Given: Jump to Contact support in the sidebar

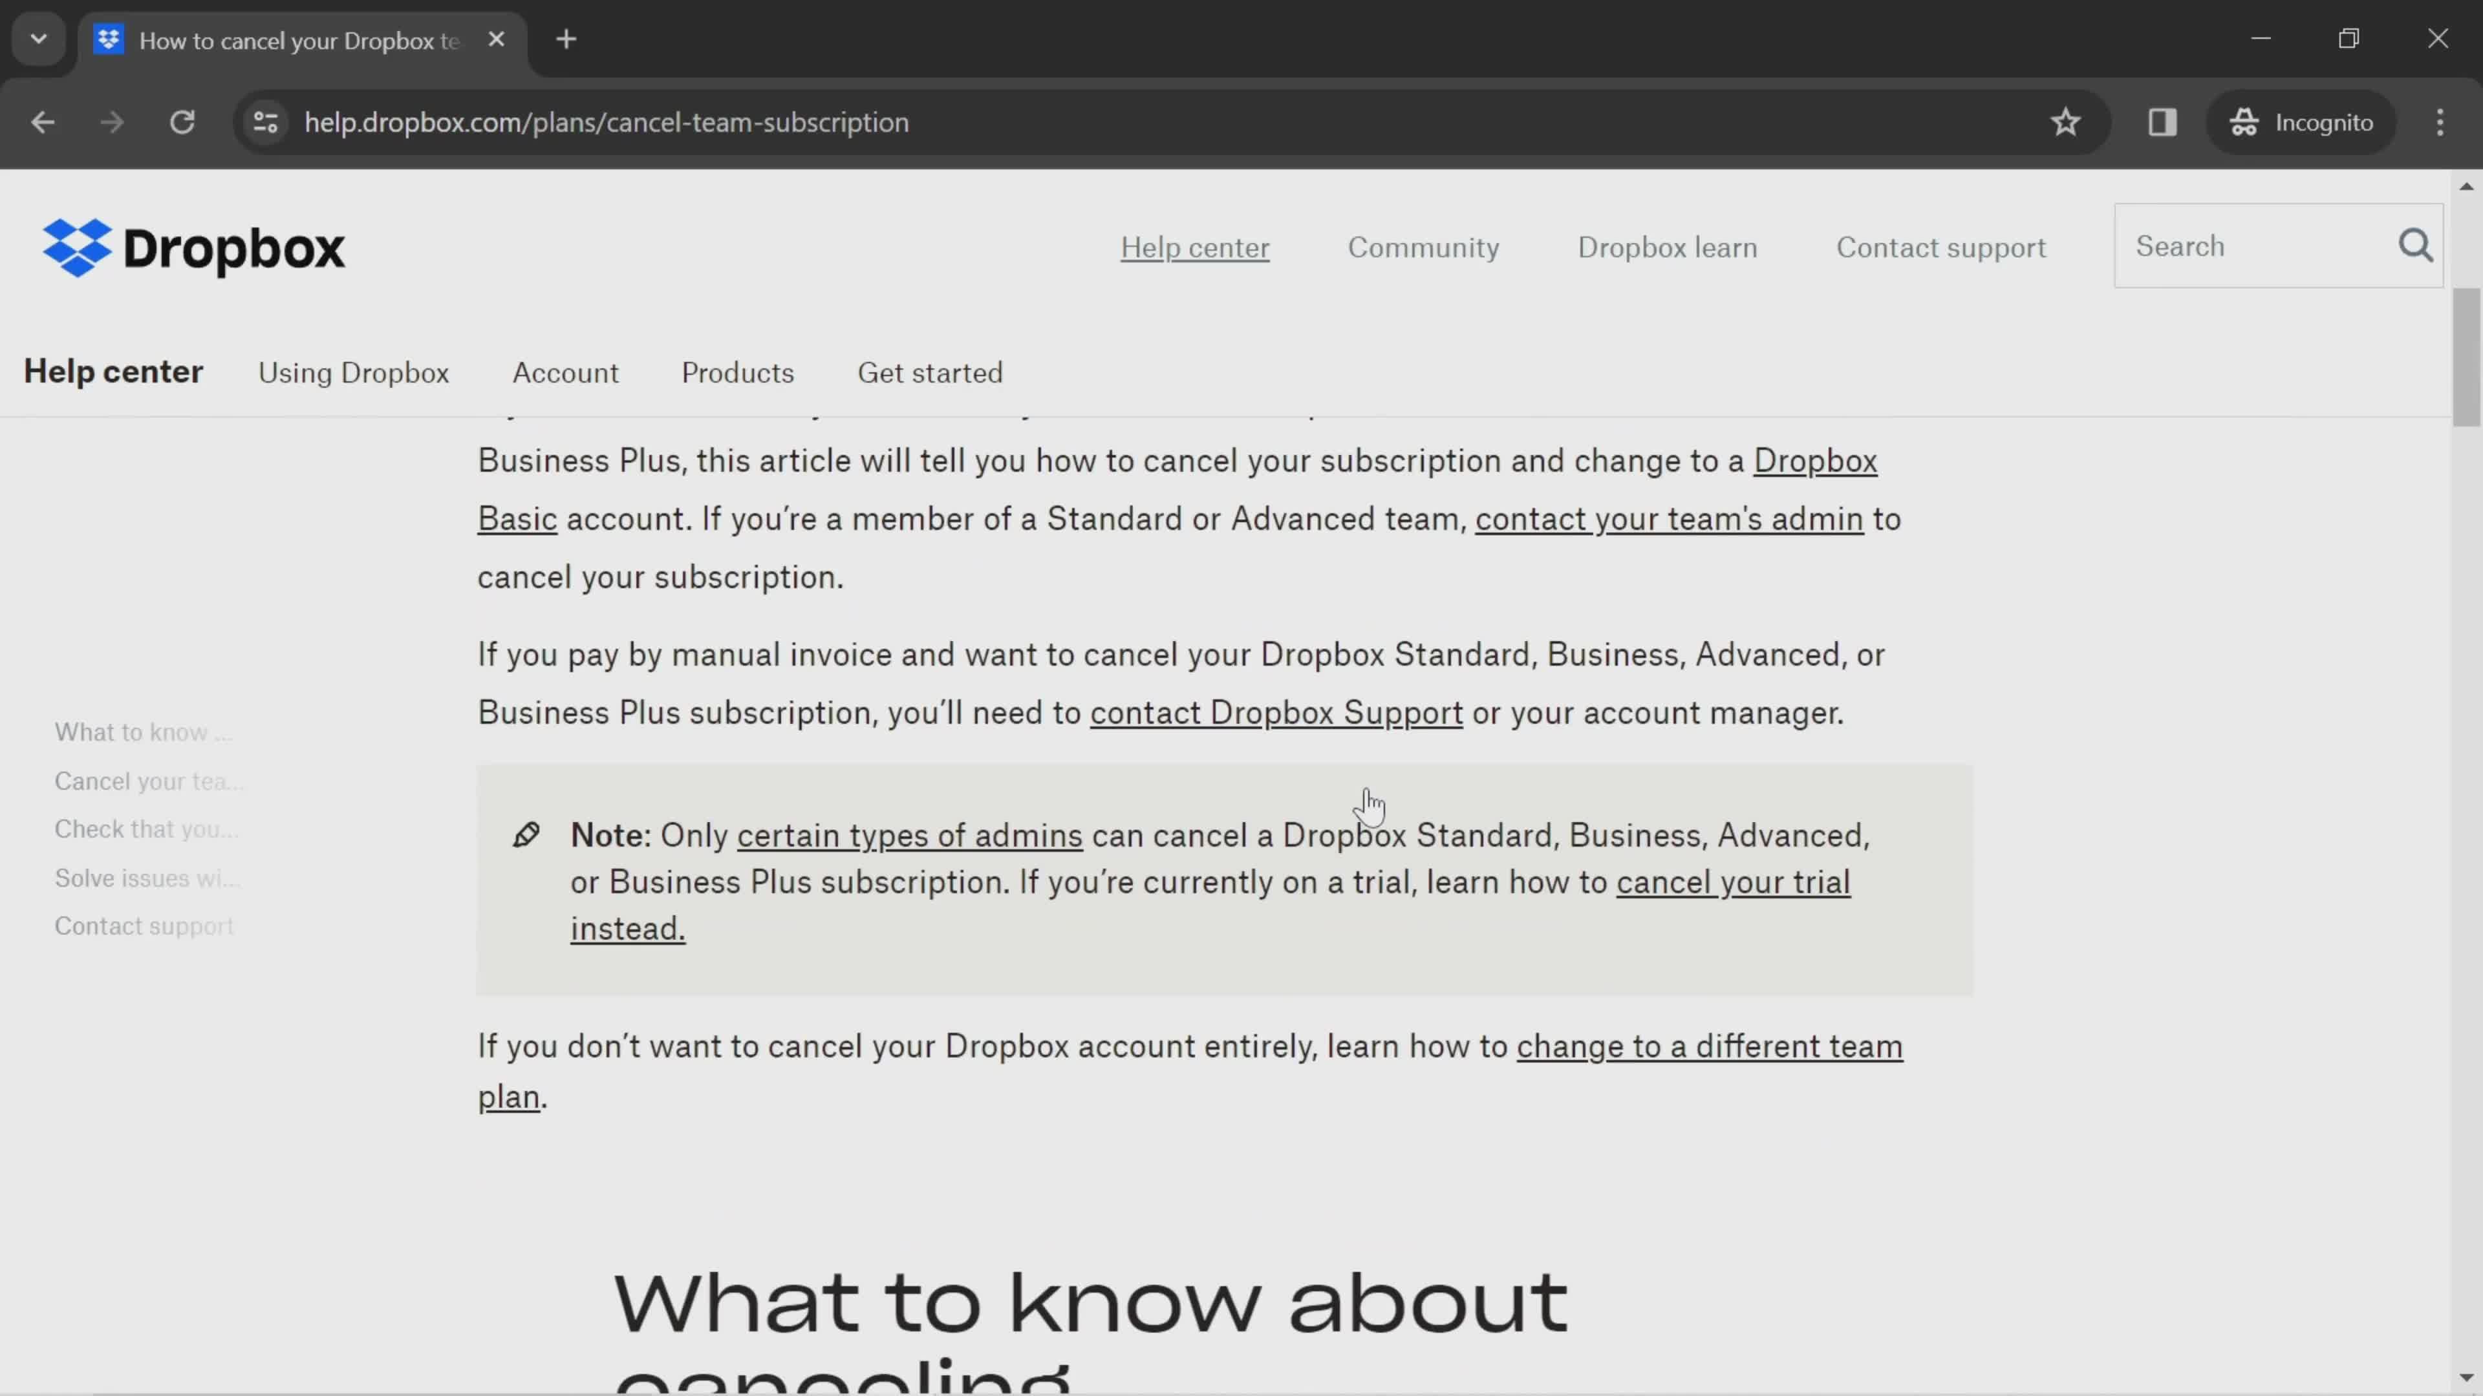Looking at the screenshot, I should [x=144, y=927].
